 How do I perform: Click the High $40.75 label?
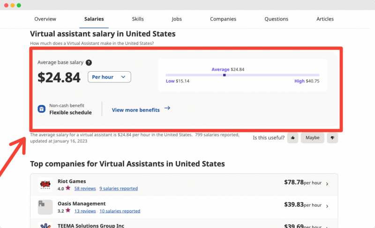[307, 81]
